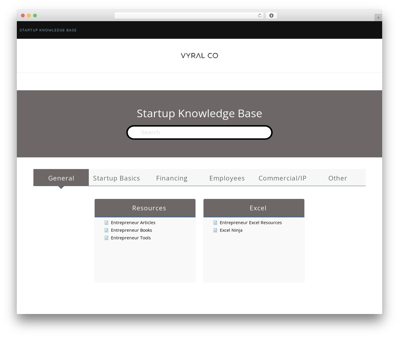The image size is (399, 338).
Task: Open the Excel Ninja link
Action: 231,230
